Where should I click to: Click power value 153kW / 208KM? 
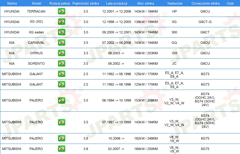click(x=146, y=100)
